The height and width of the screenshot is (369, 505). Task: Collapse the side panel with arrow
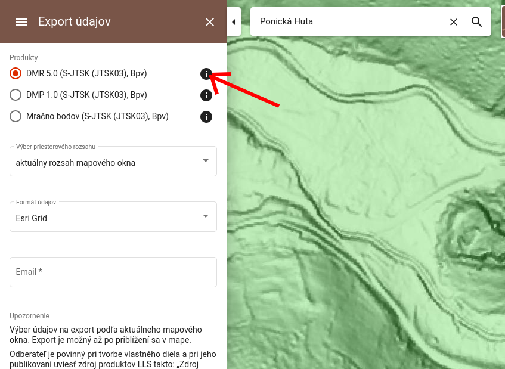234,22
